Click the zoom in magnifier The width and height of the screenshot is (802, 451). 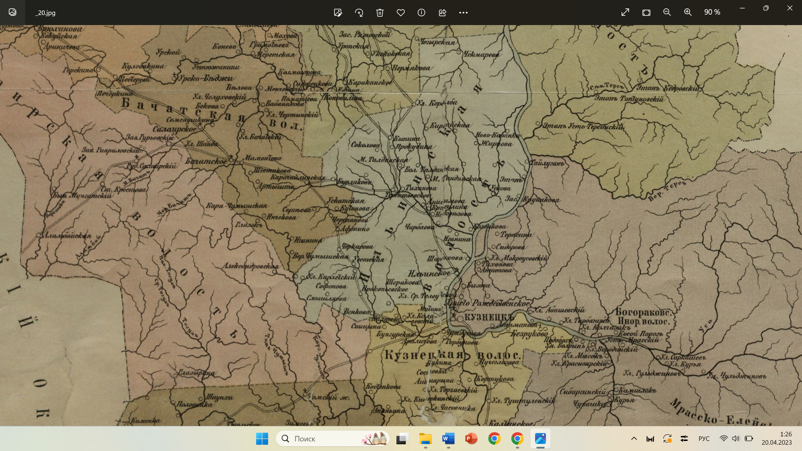(688, 13)
